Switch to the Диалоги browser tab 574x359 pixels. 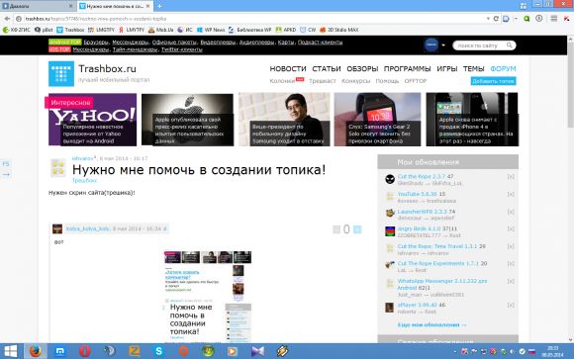(x=38, y=6)
